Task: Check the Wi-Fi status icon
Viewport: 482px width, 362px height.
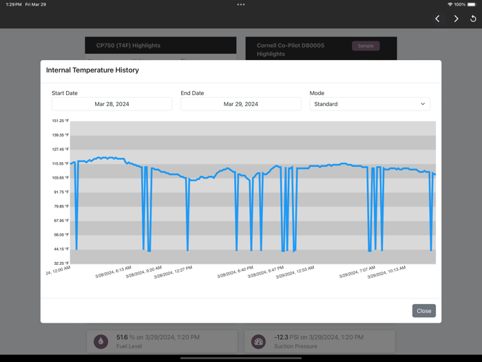Action: point(450,5)
